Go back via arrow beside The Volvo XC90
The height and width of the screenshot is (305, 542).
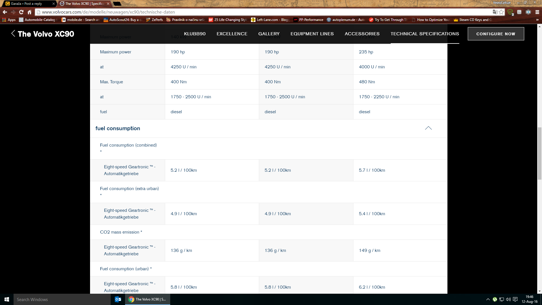tap(13, 33)
